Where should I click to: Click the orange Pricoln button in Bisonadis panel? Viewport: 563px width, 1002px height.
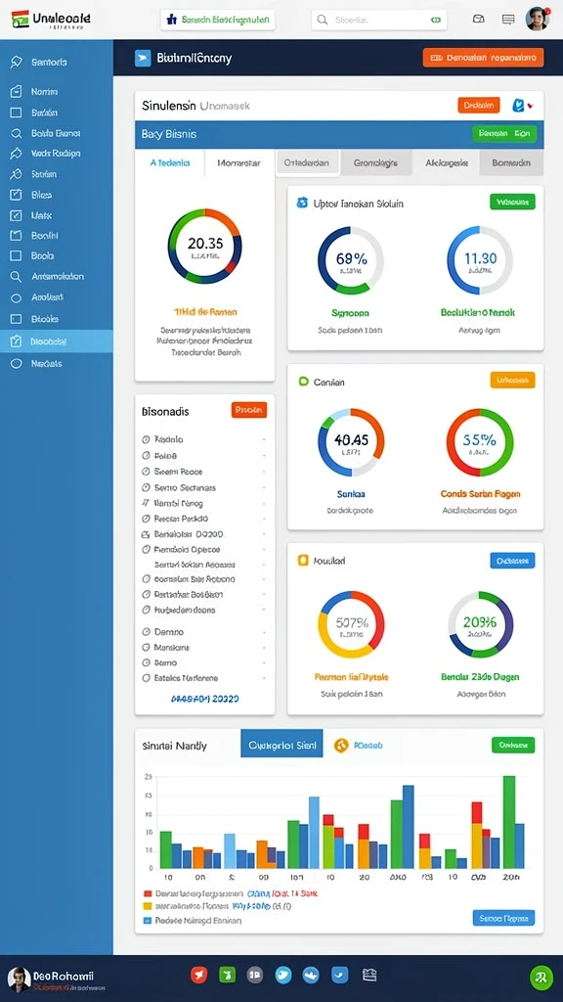[249, 410]
